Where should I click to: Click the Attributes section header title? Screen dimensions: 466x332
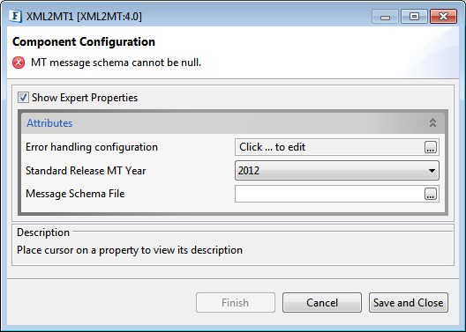pyautogui.click(x=49, y=123)
